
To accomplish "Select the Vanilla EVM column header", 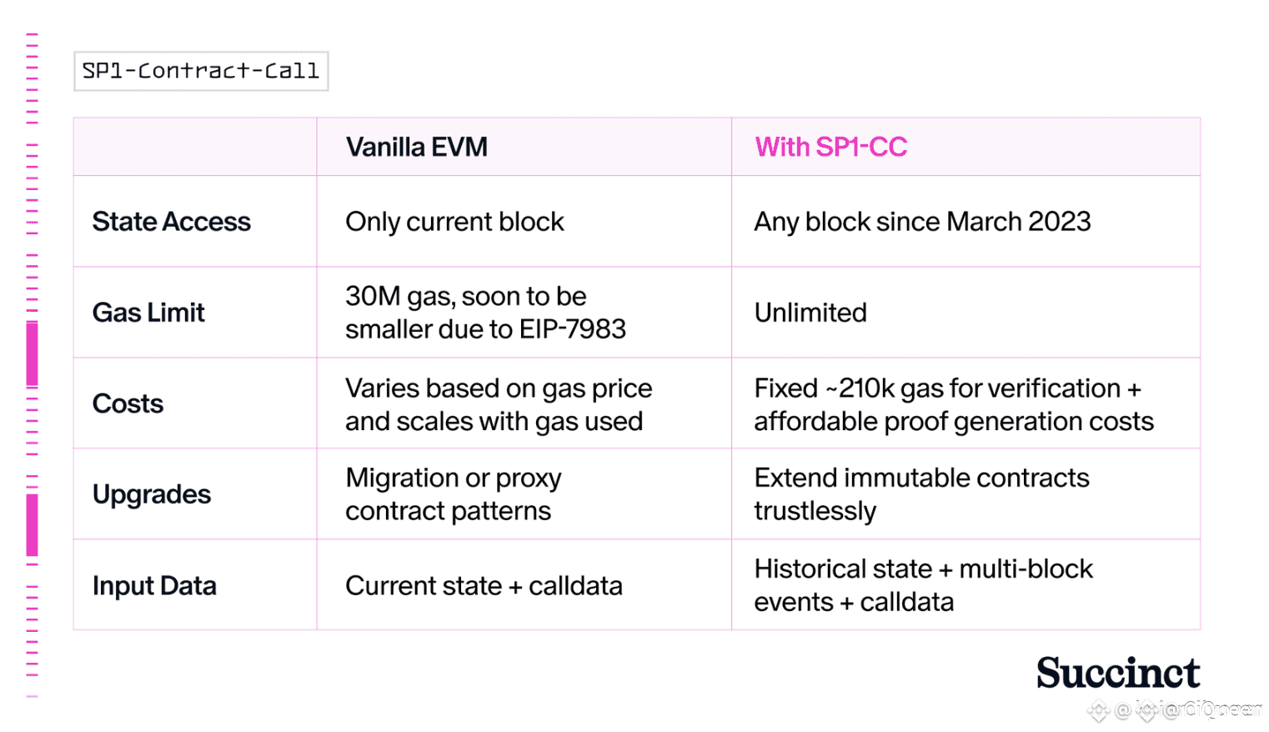I will (417, 147).
